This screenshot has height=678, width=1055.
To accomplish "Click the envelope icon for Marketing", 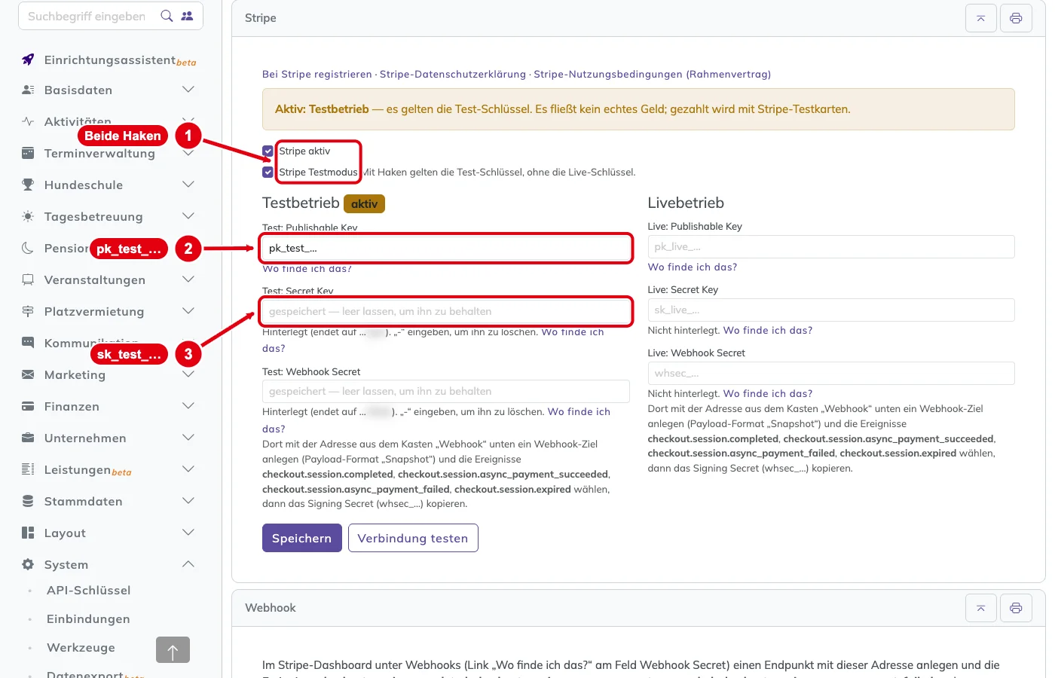I will (x=28, y=374).
